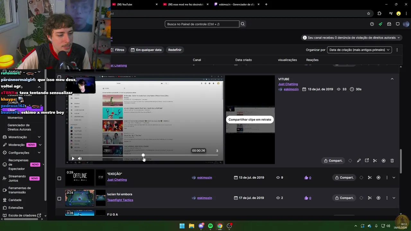Tick the checkbox for the "EXEÇÃO" clip

click(59, 178)
